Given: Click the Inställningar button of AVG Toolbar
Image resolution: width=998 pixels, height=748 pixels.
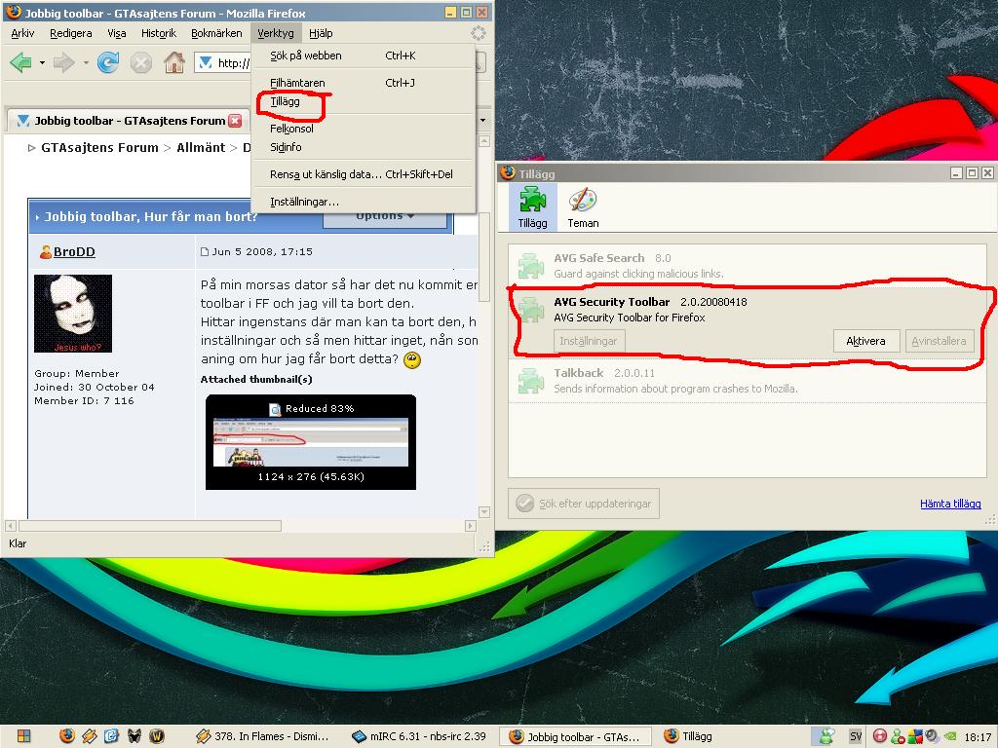Looking at the screenshot, I should pyautogui.click(x=589, y=341).
